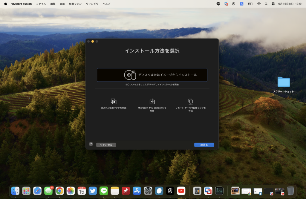The image size is (306, 199).
Task: Open Spotlight search in the menu bar
Action: tap(266, 4)
